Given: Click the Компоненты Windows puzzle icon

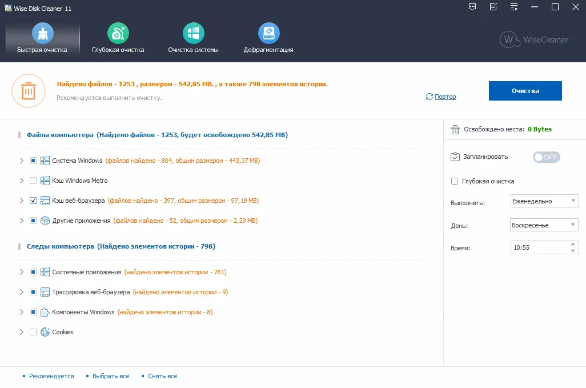Looking at the screenshot, I should [x=45, y=312].
